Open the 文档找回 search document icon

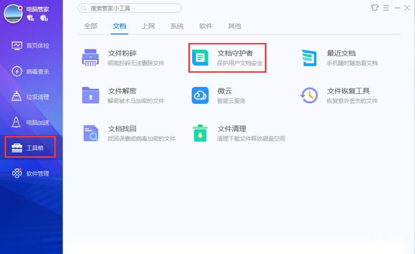click(91, 133)
